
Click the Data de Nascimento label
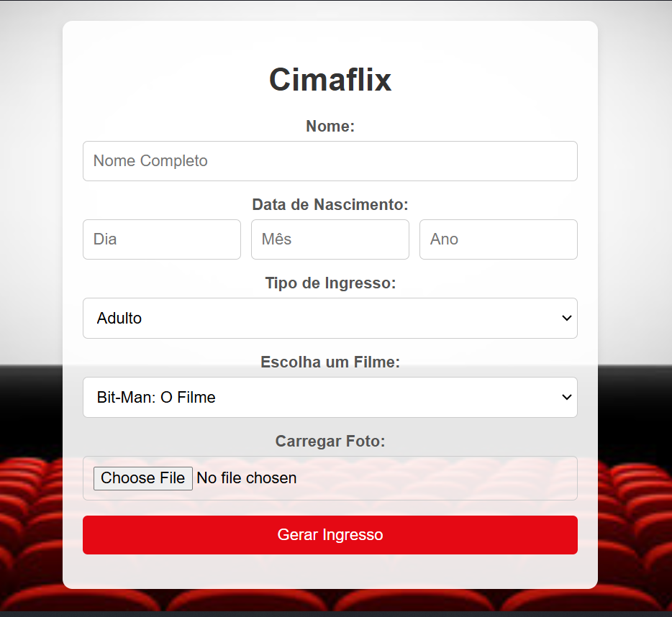pyautogui.click(x=330, y=204)
